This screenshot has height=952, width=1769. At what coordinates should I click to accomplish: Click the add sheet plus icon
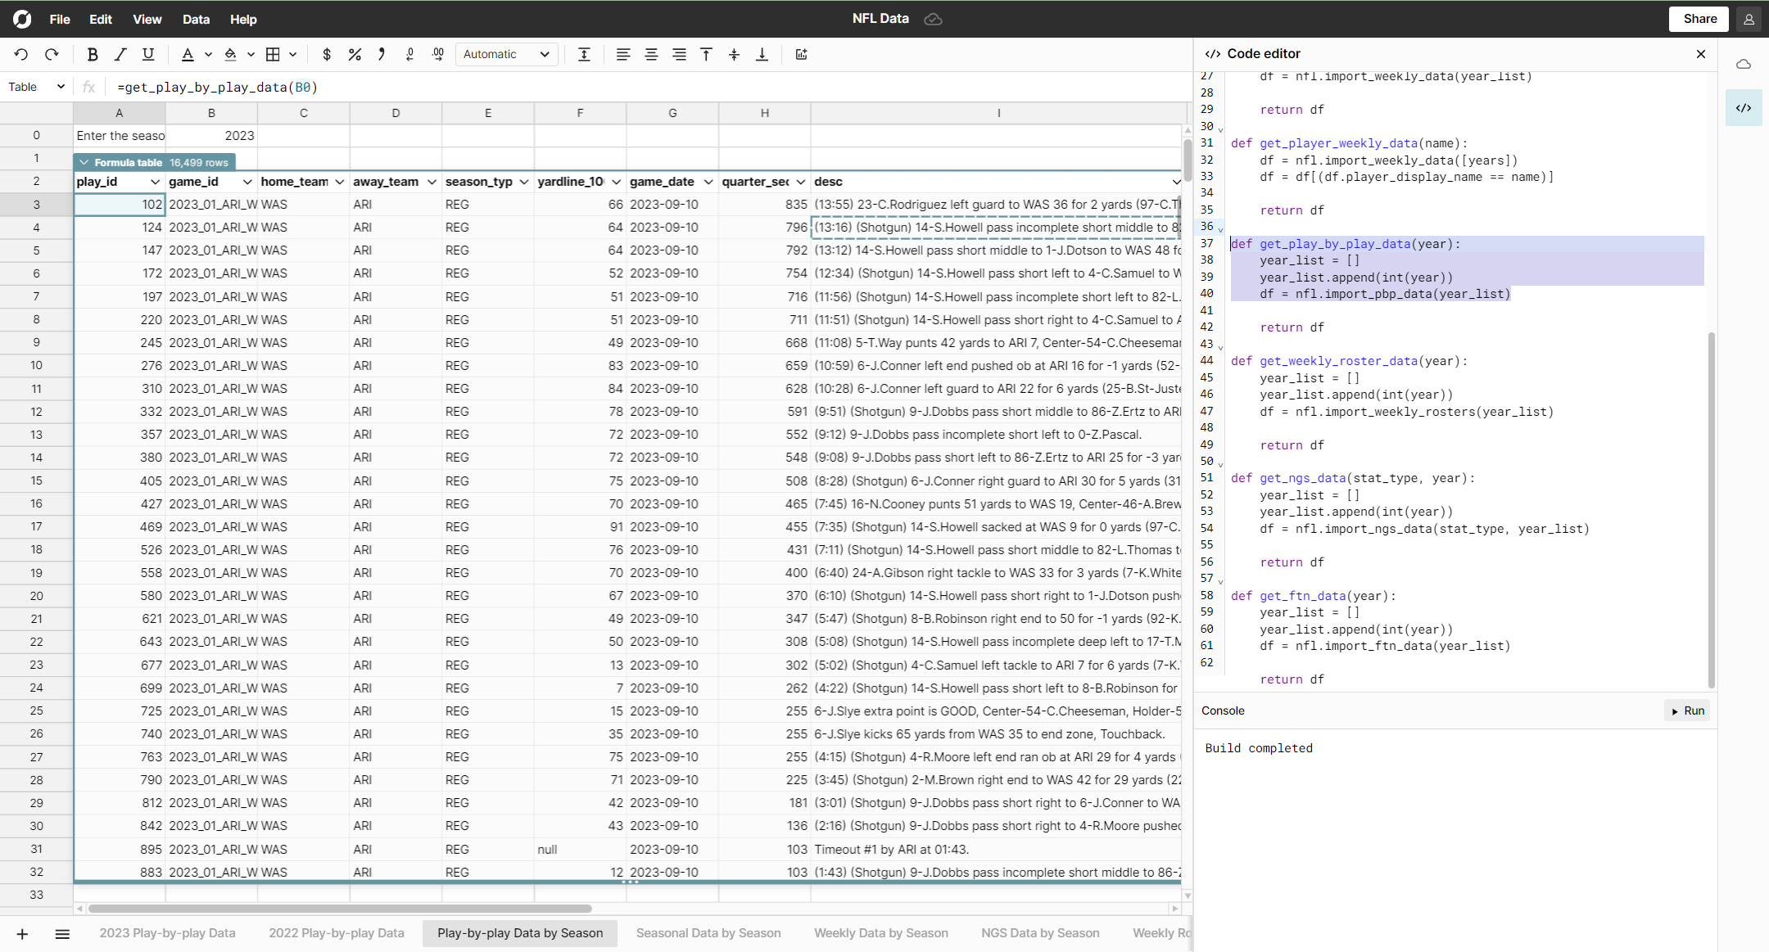22,934
